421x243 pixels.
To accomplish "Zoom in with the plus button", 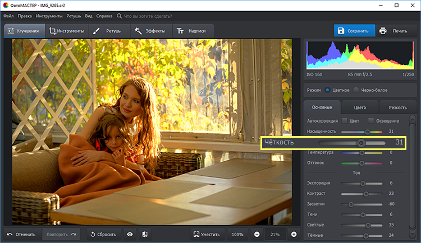I will click(x=294, y=234).
